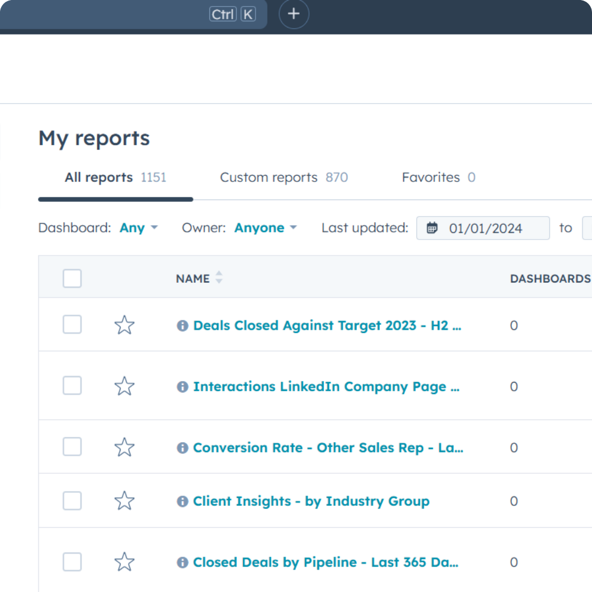Click the plus create button in top bar
Viewport: 592px width, 592px height.
[x=294, y=14]
